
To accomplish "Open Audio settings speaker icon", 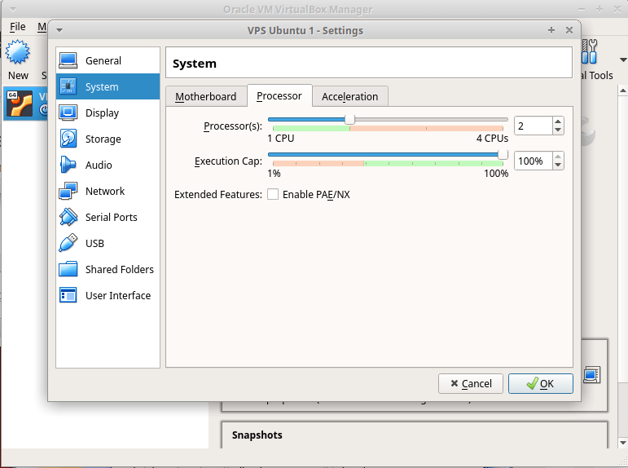I will coord(68,165).
